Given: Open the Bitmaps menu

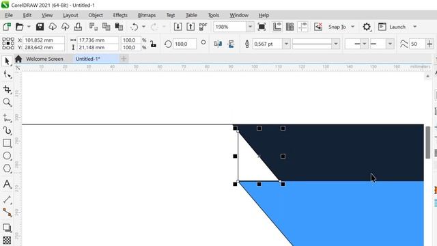Looking at the screenshot, I should (x=147, y=15).
